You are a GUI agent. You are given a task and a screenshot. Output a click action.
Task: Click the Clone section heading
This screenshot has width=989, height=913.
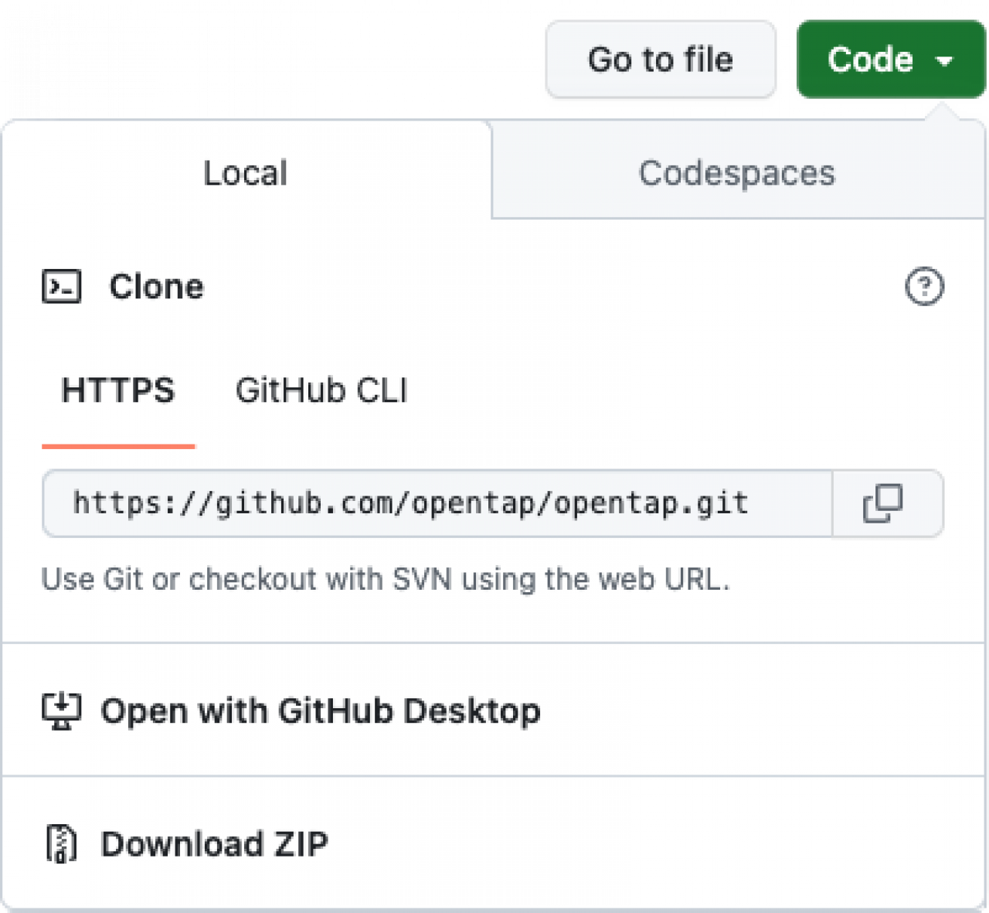(x=156, y=287)
